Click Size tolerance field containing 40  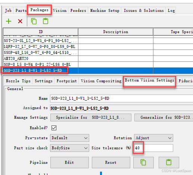click(153, 148)
